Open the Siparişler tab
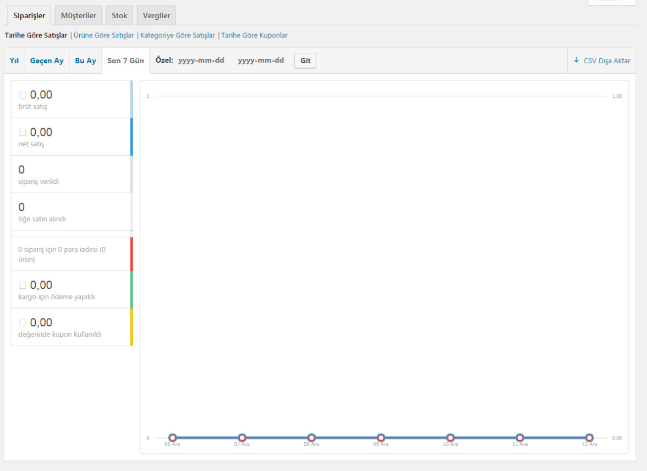Viewport: 647px width, 471px height. click(x=29, y=16)
